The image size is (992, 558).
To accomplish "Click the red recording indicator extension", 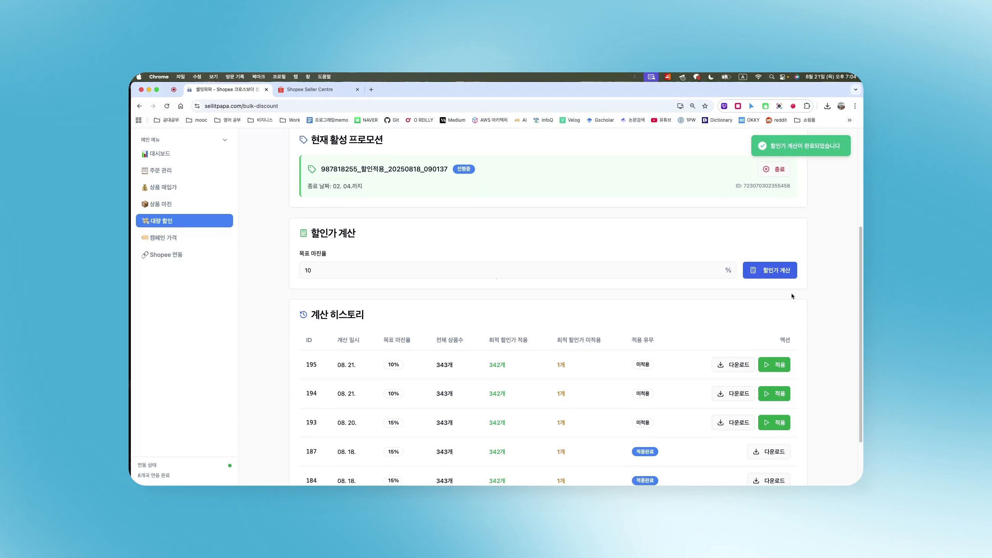I will click(x=793, y=106).
